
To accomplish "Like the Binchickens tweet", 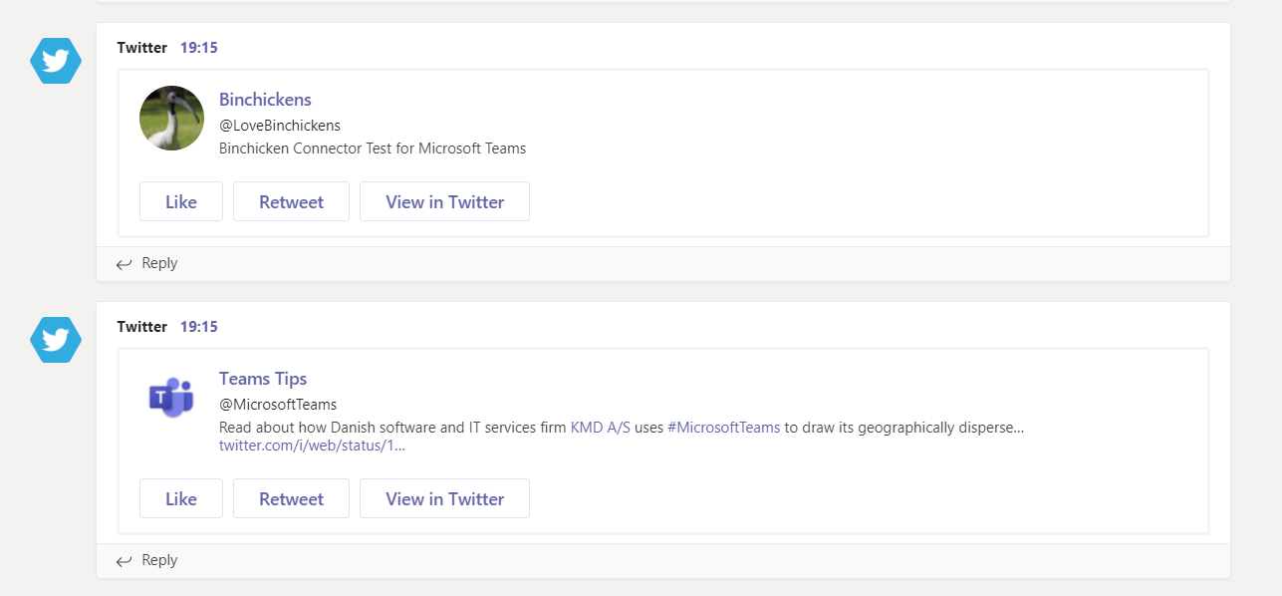I will tap(180, 201).
